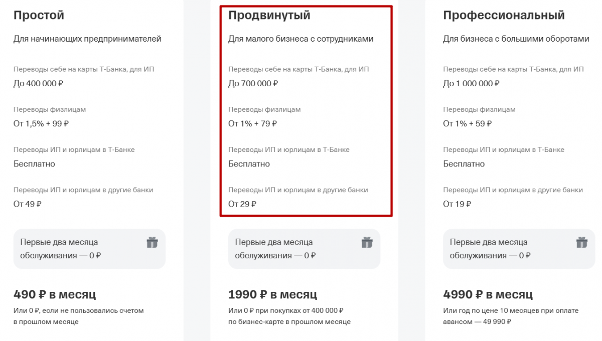The image size is (602, 341).
Task: Select the Профессиональный tariff heading
Action: (504, 16)
